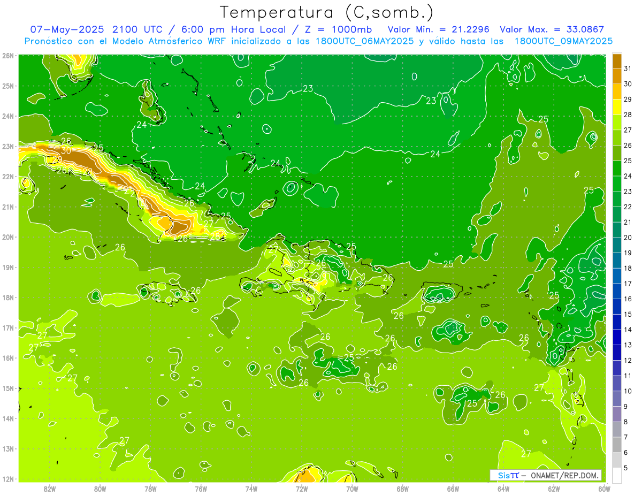This screenshot has height=496, width=642.
Task: Click the colorbar label "29"
Action: (628, 100)
